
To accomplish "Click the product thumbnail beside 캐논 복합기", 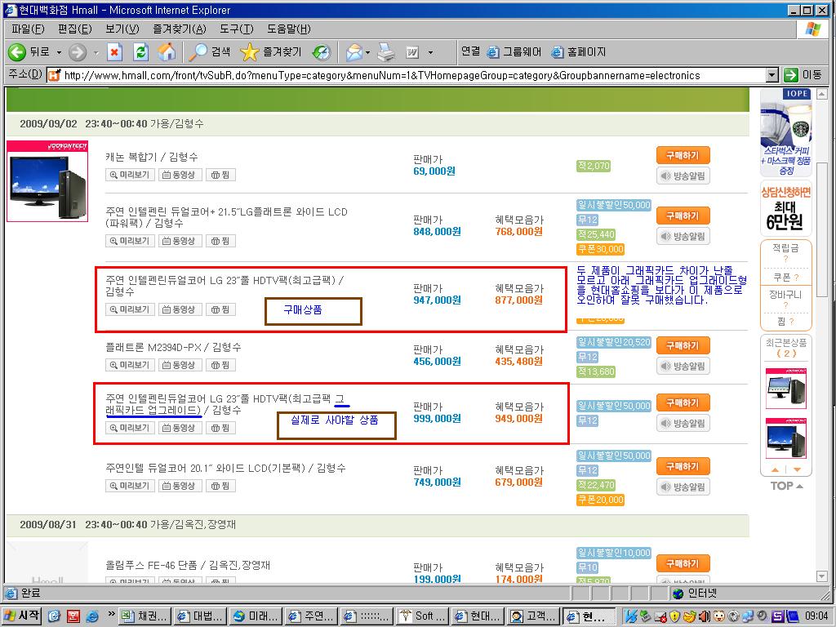I will click(x=47, y=181).
